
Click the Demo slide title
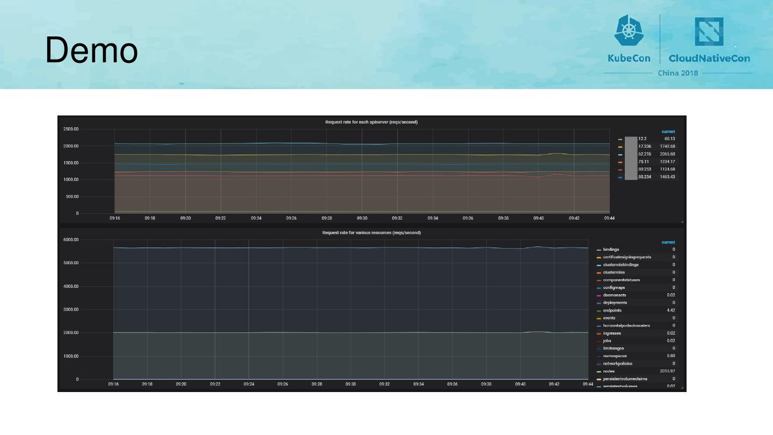pos(91,50)
